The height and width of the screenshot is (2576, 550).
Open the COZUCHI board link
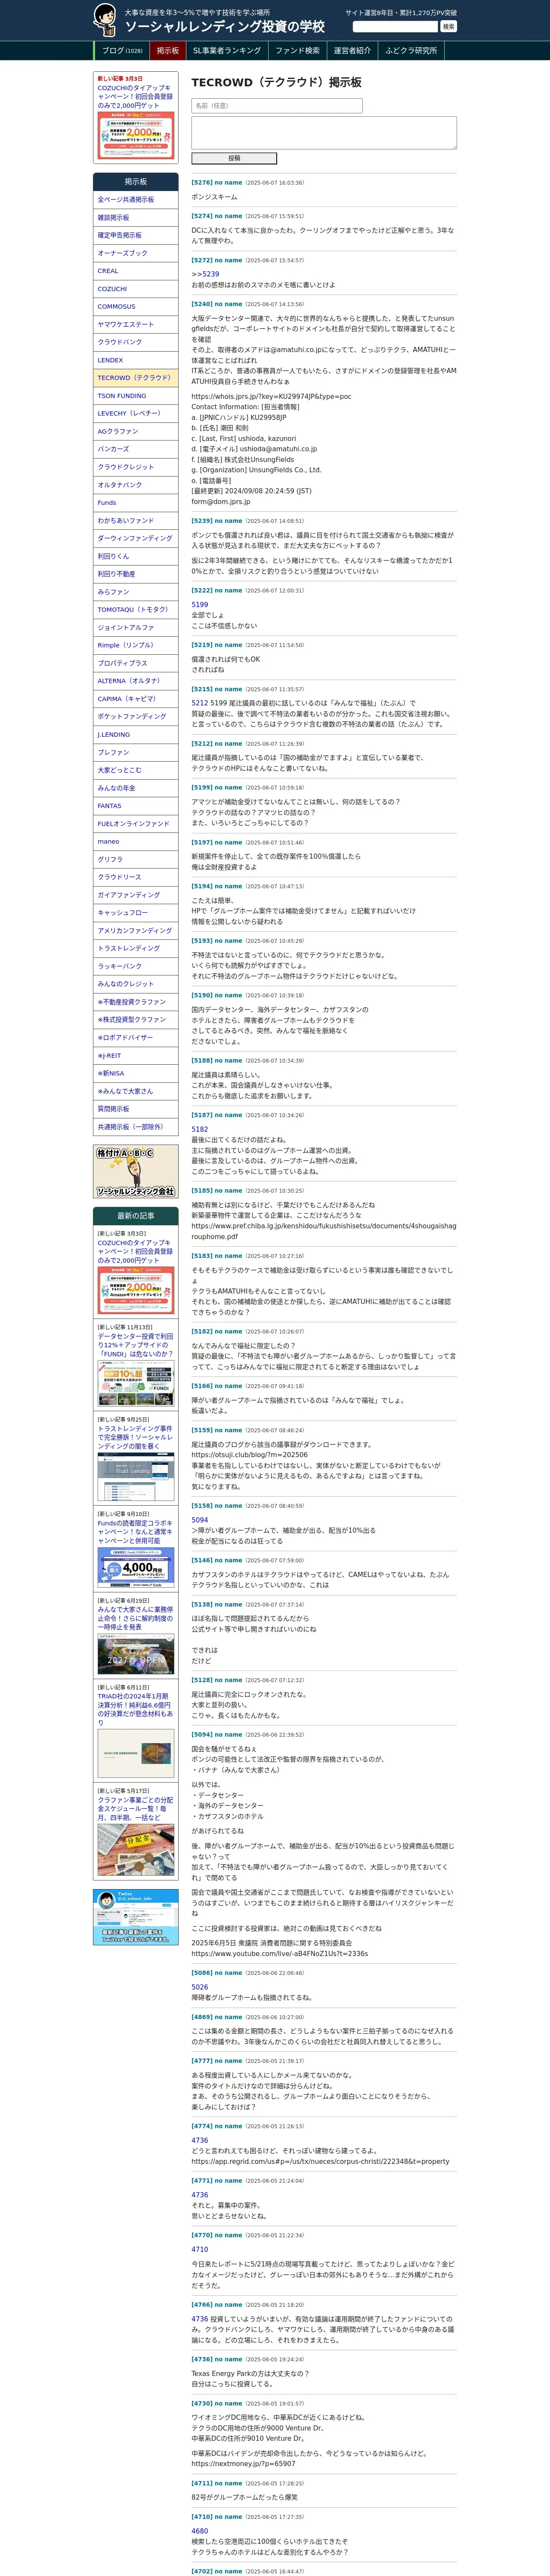(x=136, y=289)
